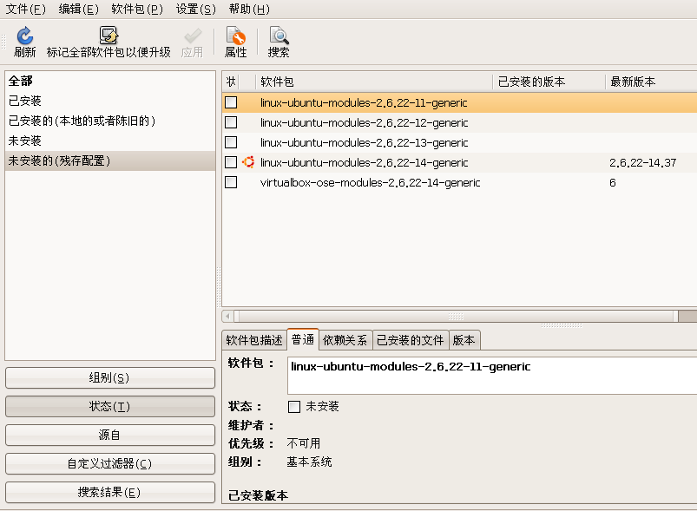
Task: Select package name linux-ubuntu-modules-2.6.22-12-generic
Action: [x=364, y=122]
